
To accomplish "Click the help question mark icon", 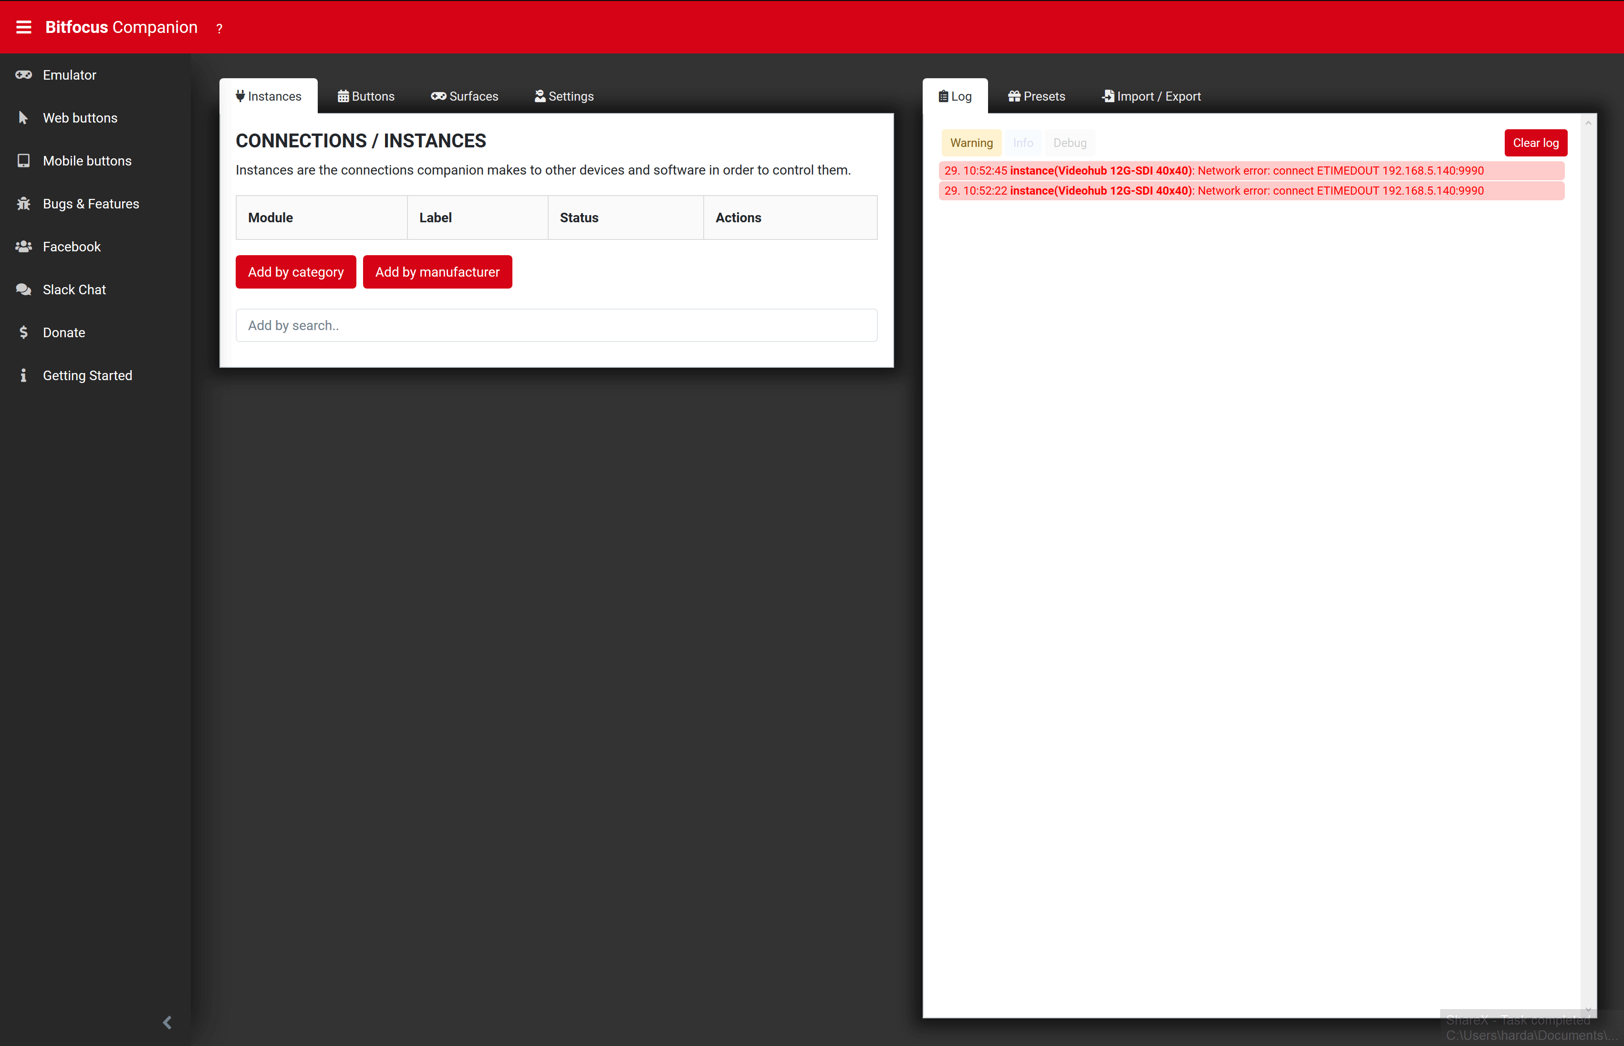I will point(219,29).
